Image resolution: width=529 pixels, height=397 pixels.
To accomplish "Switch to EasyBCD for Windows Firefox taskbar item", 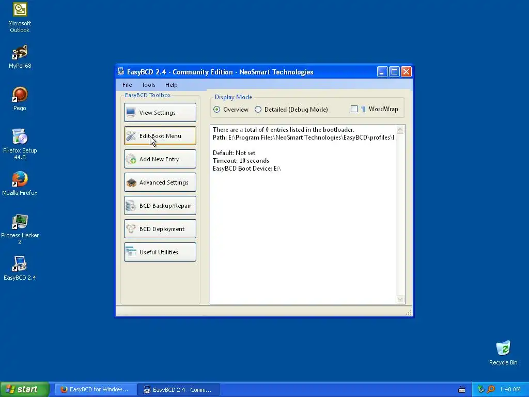I will point(96,390).
